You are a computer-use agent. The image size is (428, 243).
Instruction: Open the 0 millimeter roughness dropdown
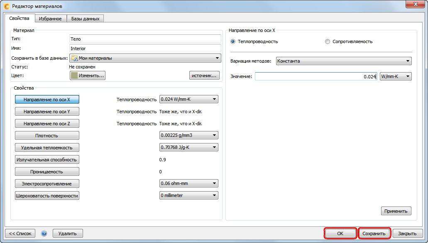tap(188, 195)
